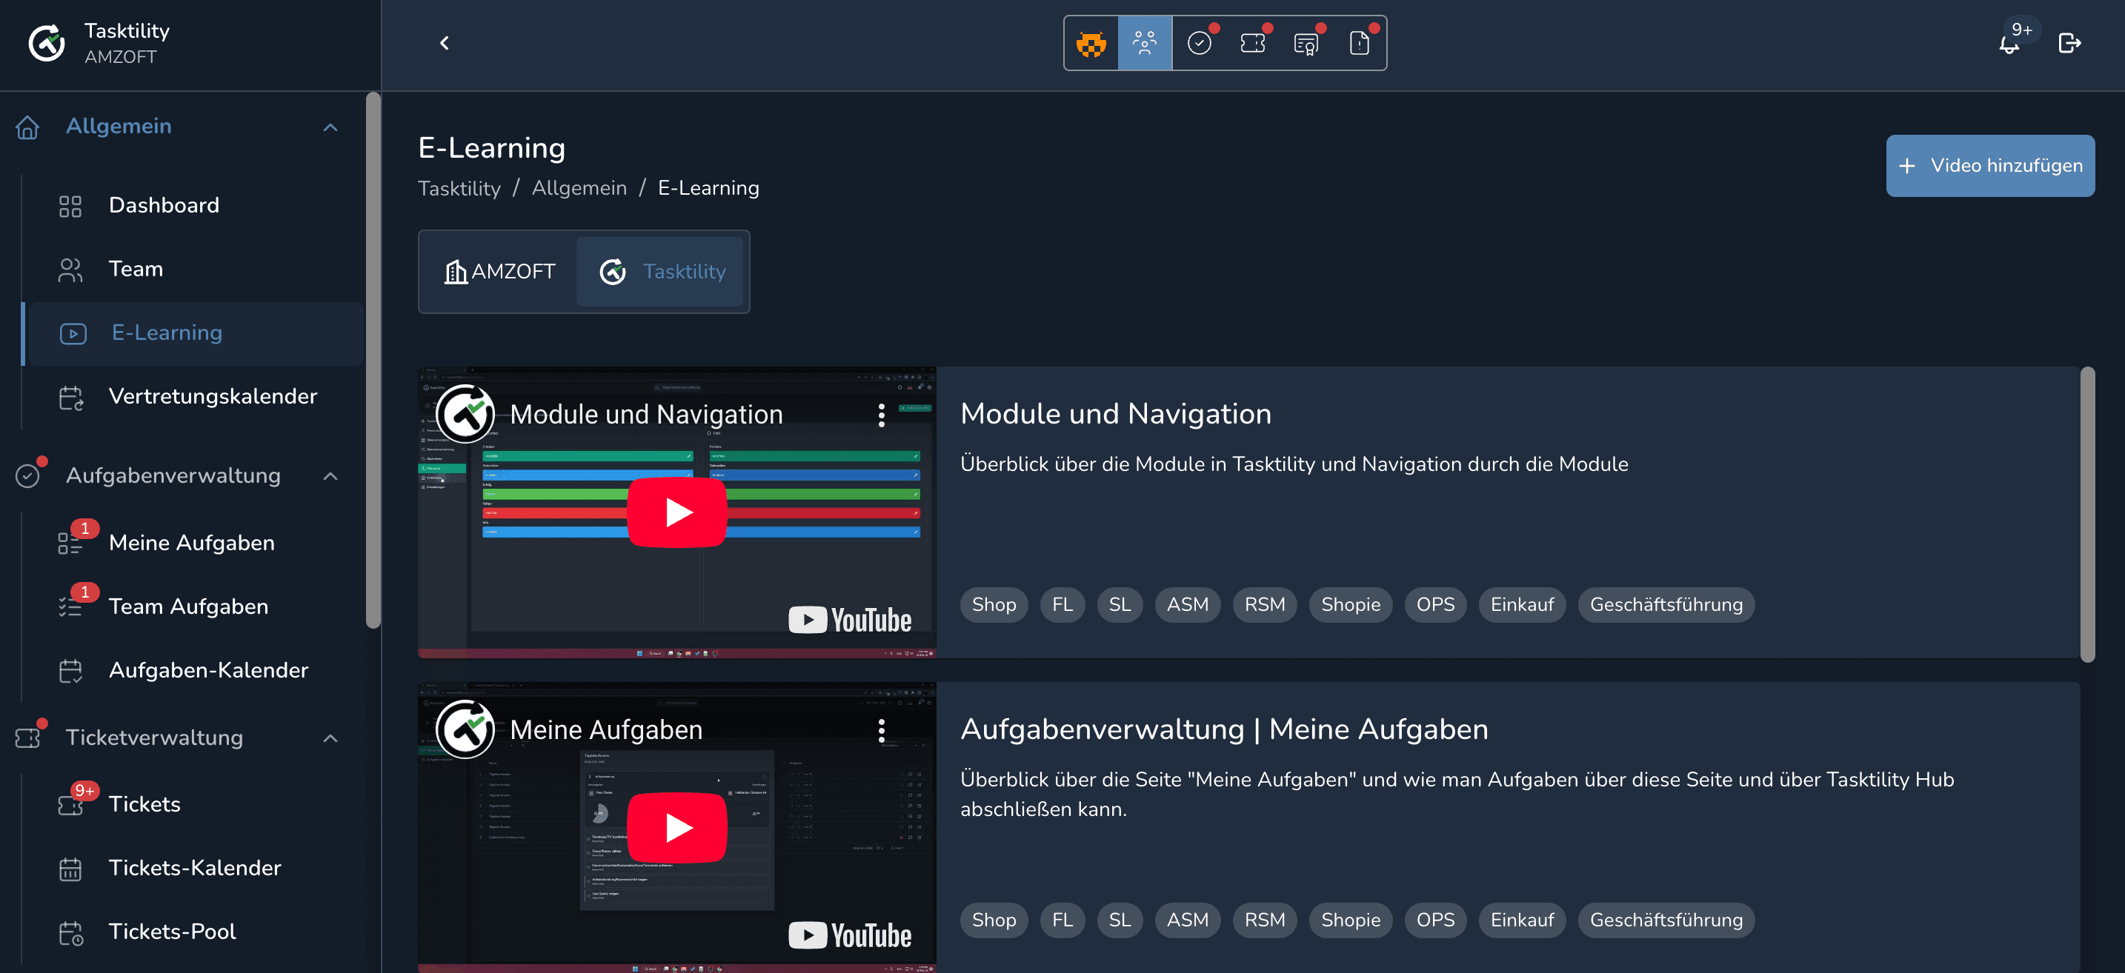Click the Tickets icon with 9+ badge
This screenshot has width=2125, height=973.
pyautogui.click(x=70, y=805)
